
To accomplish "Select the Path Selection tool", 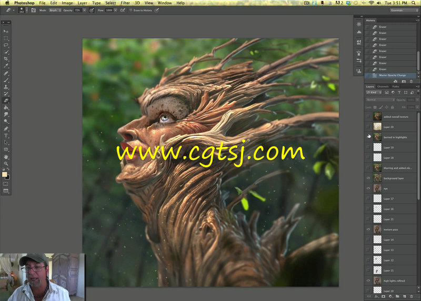I will tap(6, 143).
